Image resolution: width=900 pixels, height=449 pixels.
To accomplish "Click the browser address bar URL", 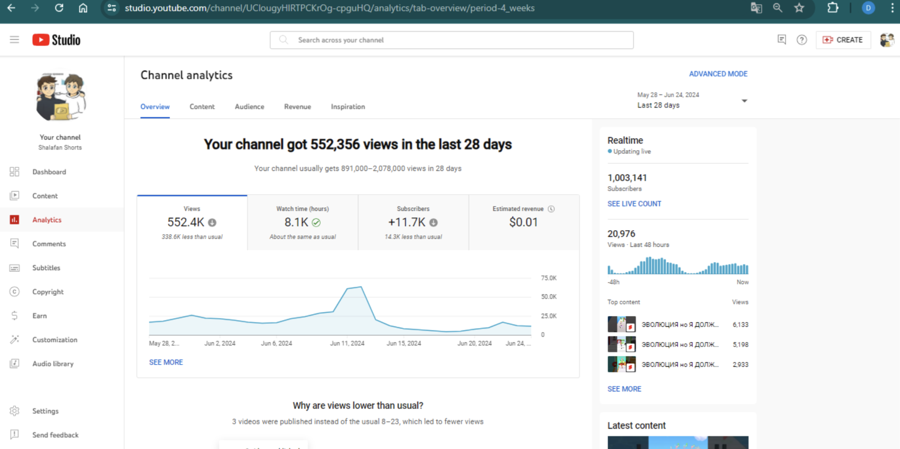I will pos(329,8).
